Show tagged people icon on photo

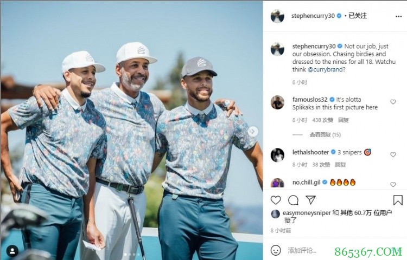coord(12,251)
